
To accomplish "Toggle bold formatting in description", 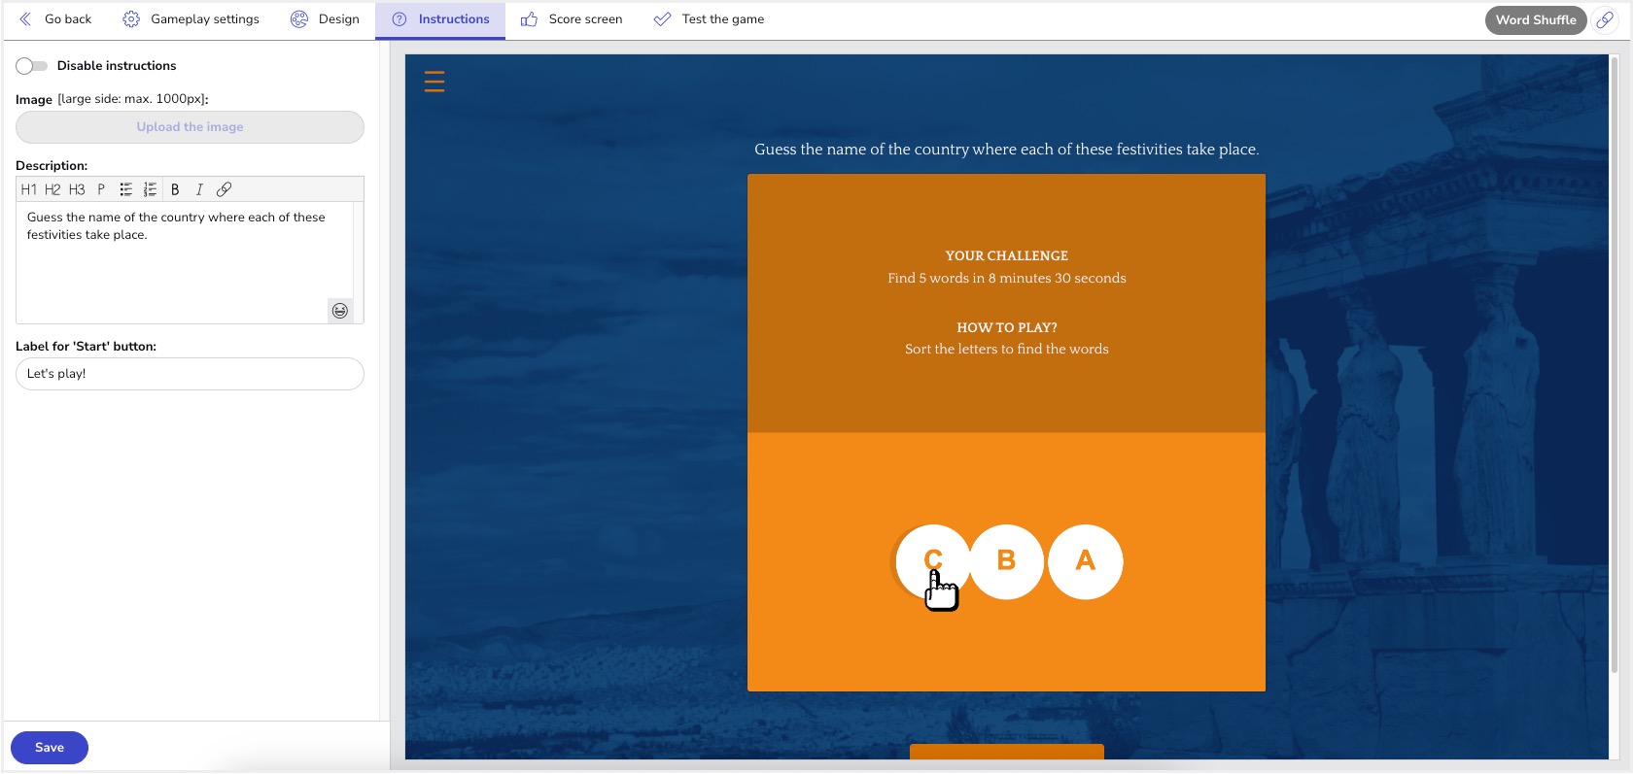I will click(175, 189).
